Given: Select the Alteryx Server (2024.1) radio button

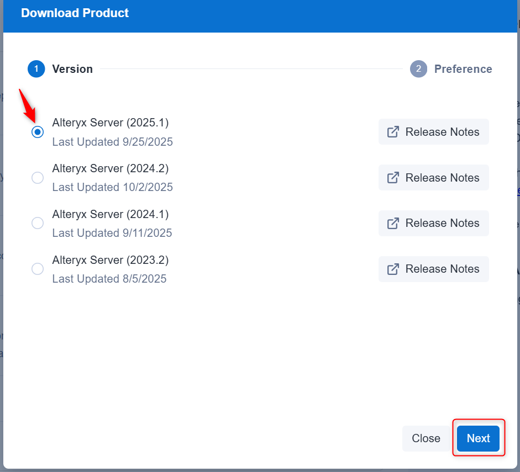Looking at the screenshot, I should pyautogui.click(x=38, y=223).
